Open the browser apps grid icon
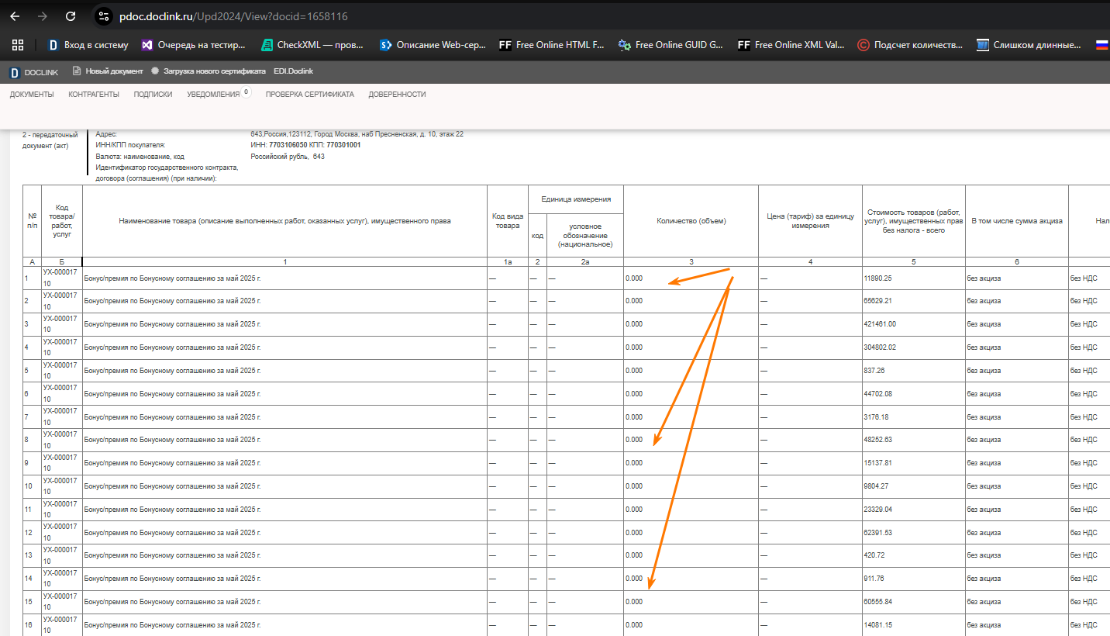Image resolution: width=1110 pixels, height=636 pixels. (x=18, y=45)
